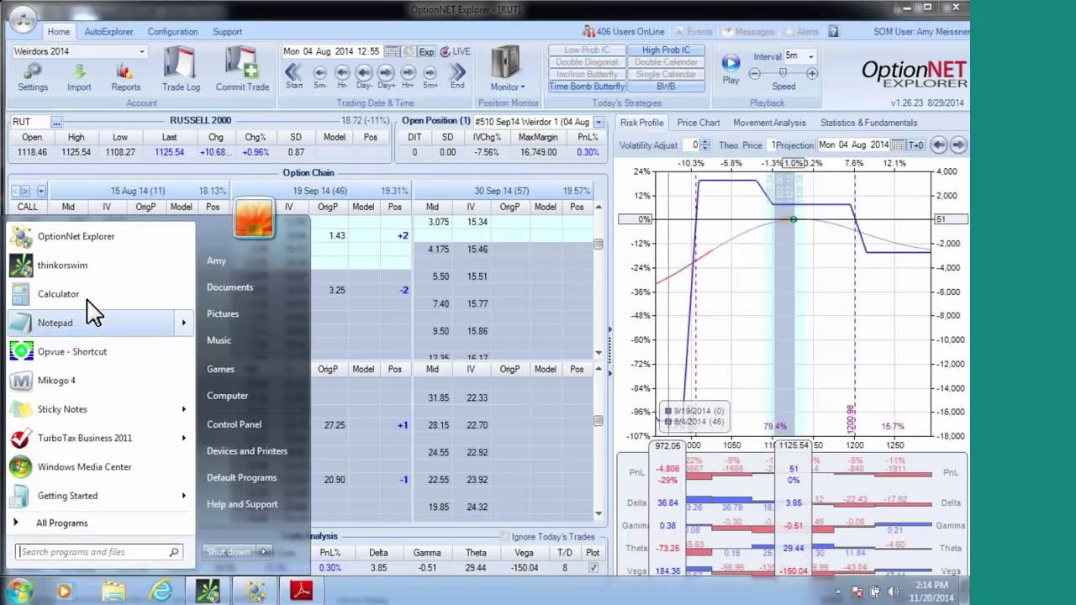Screen dimensions: 1076x605
Task: Step back one hour with Hr-
Action: [x=342, y=76]
